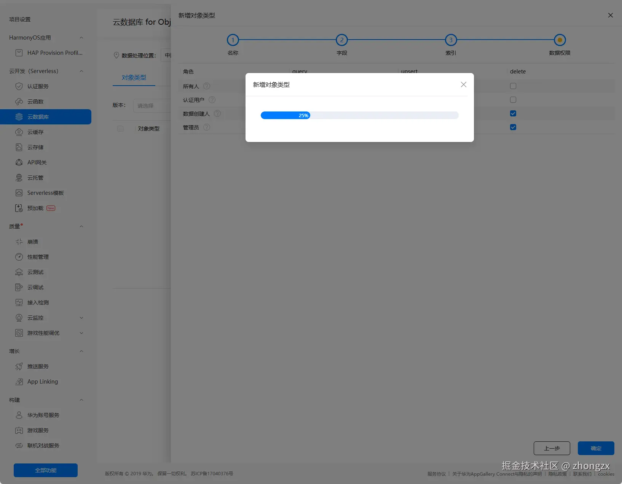Click the 性能管理 gauge icon
Screen dimensions: 622x484
click(19, 257)
